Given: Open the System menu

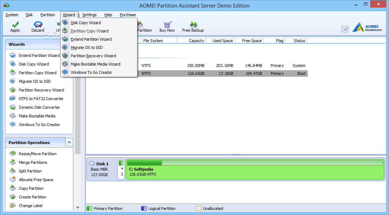Looking at the screenshot, I should point(12,15).
